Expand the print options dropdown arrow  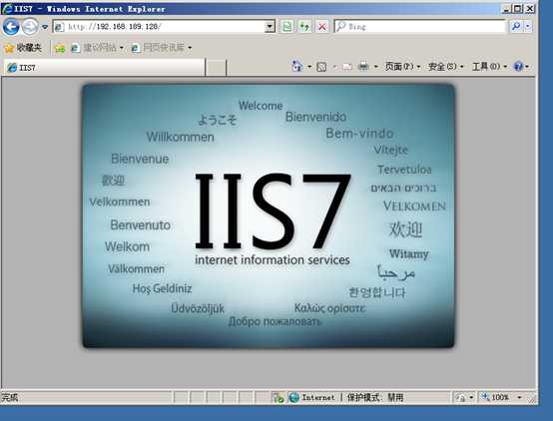[x=375, y=66]
